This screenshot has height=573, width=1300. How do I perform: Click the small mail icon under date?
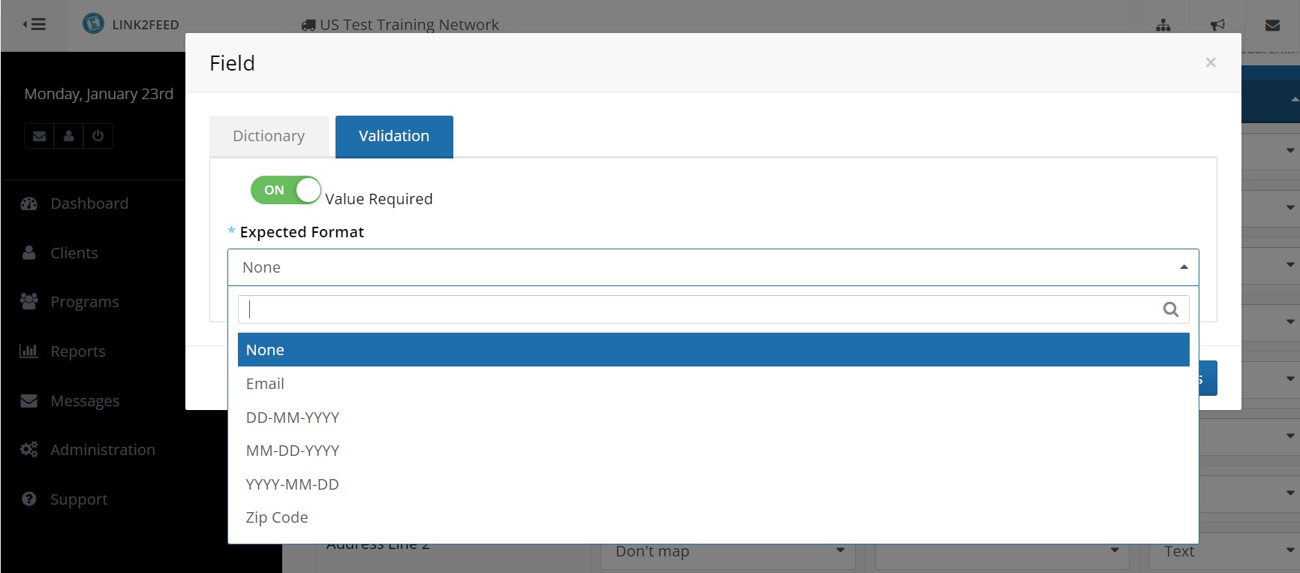(x=40, y=136)
